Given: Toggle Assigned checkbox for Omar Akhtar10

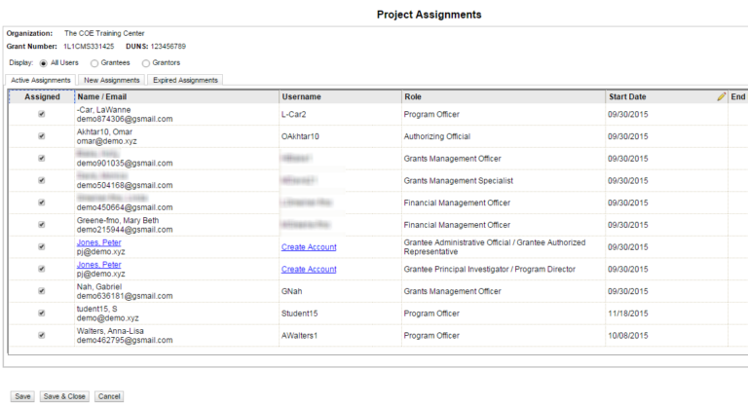Looking at the screenshot, I should [x=41, y=136].
